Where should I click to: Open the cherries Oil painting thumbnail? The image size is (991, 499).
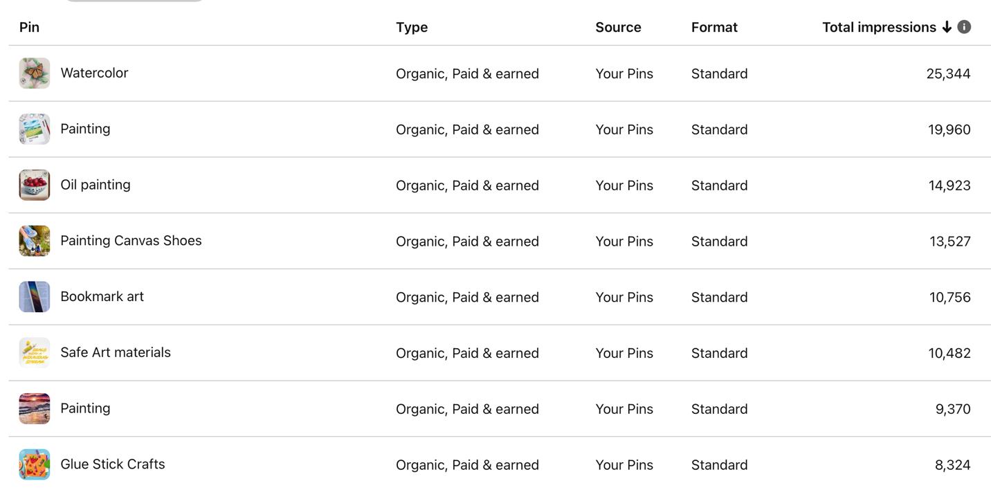coord(35,185)
